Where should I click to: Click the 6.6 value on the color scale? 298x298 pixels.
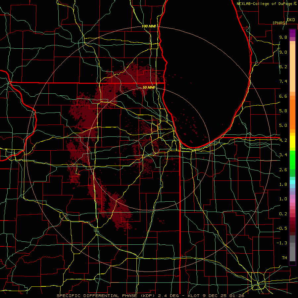tap(283, 96)
